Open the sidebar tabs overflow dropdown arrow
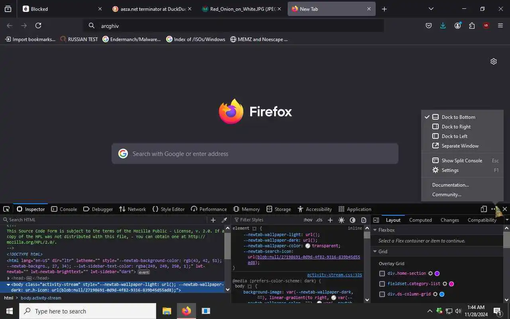This screenshot has height=319, width=510. pos(507,220)
